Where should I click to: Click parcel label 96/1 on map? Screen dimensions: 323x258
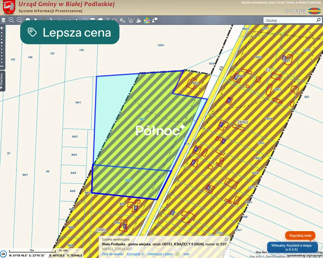pyautogui.click(x=25, y=175)
